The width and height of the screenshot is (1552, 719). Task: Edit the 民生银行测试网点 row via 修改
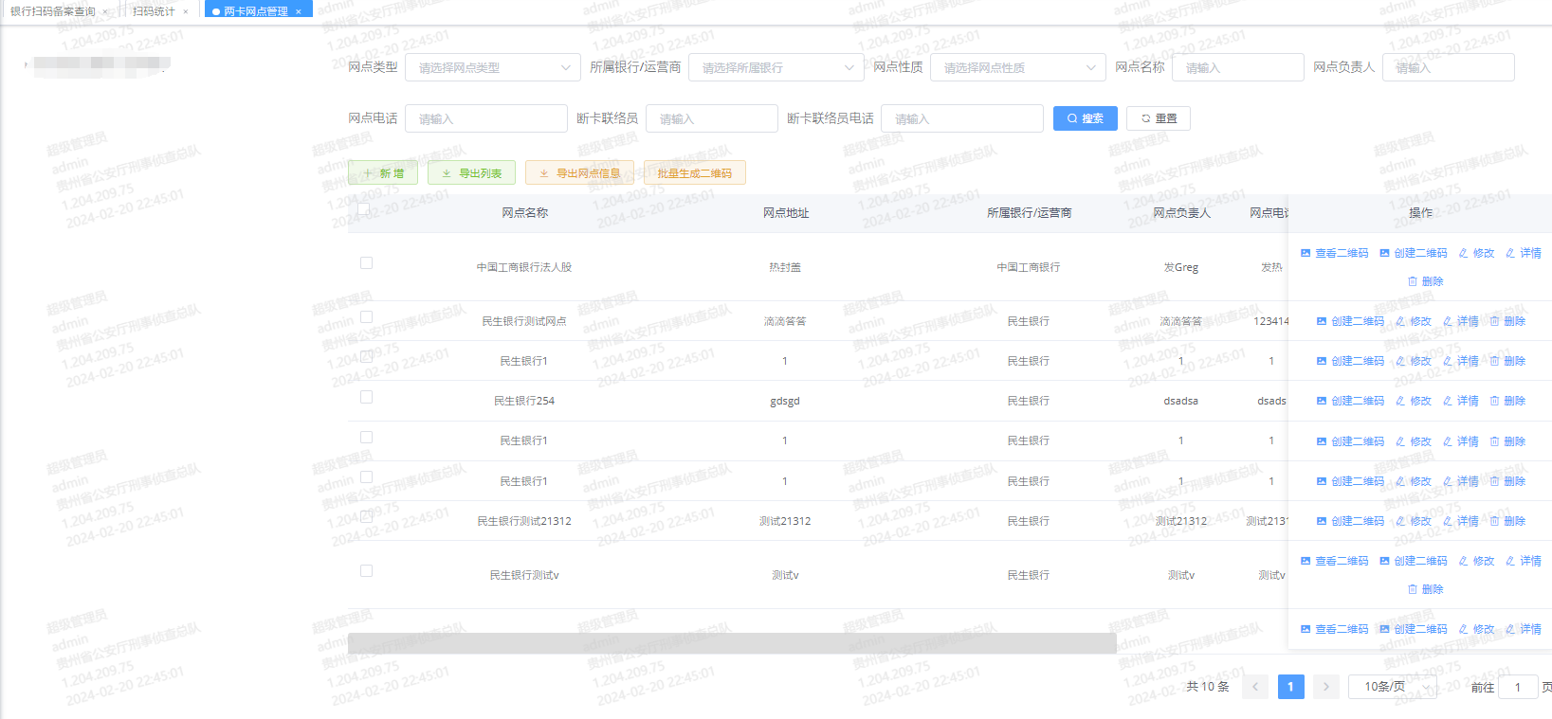[1414, 321]
